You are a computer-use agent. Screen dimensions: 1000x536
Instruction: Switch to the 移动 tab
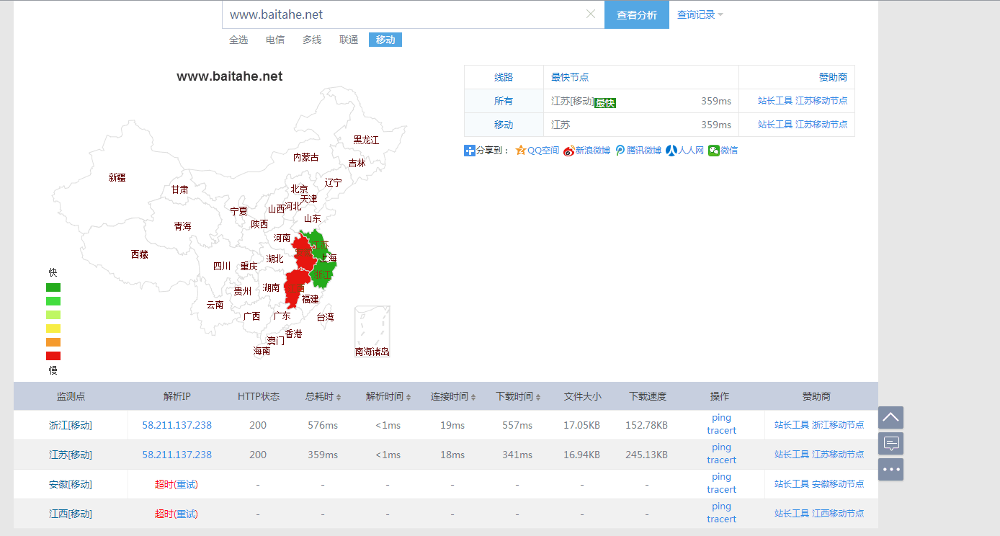tap(385, 40)
